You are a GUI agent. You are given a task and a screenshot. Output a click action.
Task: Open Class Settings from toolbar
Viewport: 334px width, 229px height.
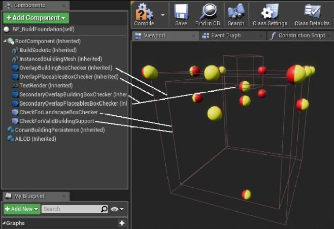point(270,12)
